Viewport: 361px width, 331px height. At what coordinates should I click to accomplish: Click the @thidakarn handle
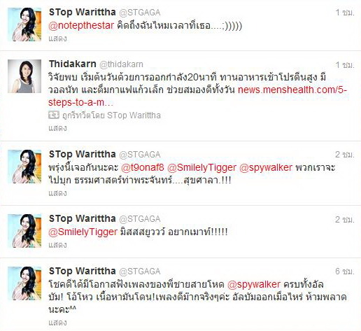[121, 64]
